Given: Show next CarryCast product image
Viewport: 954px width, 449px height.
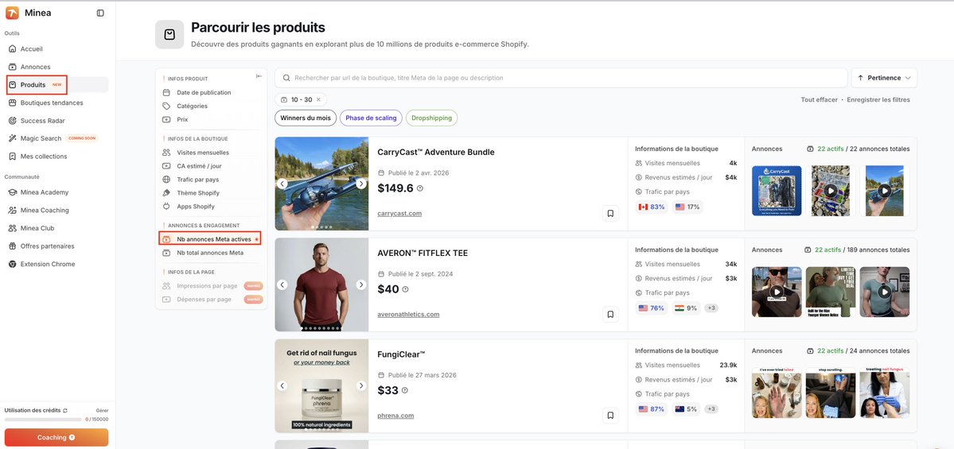Looking at the screenshot, I should point(361,184).
